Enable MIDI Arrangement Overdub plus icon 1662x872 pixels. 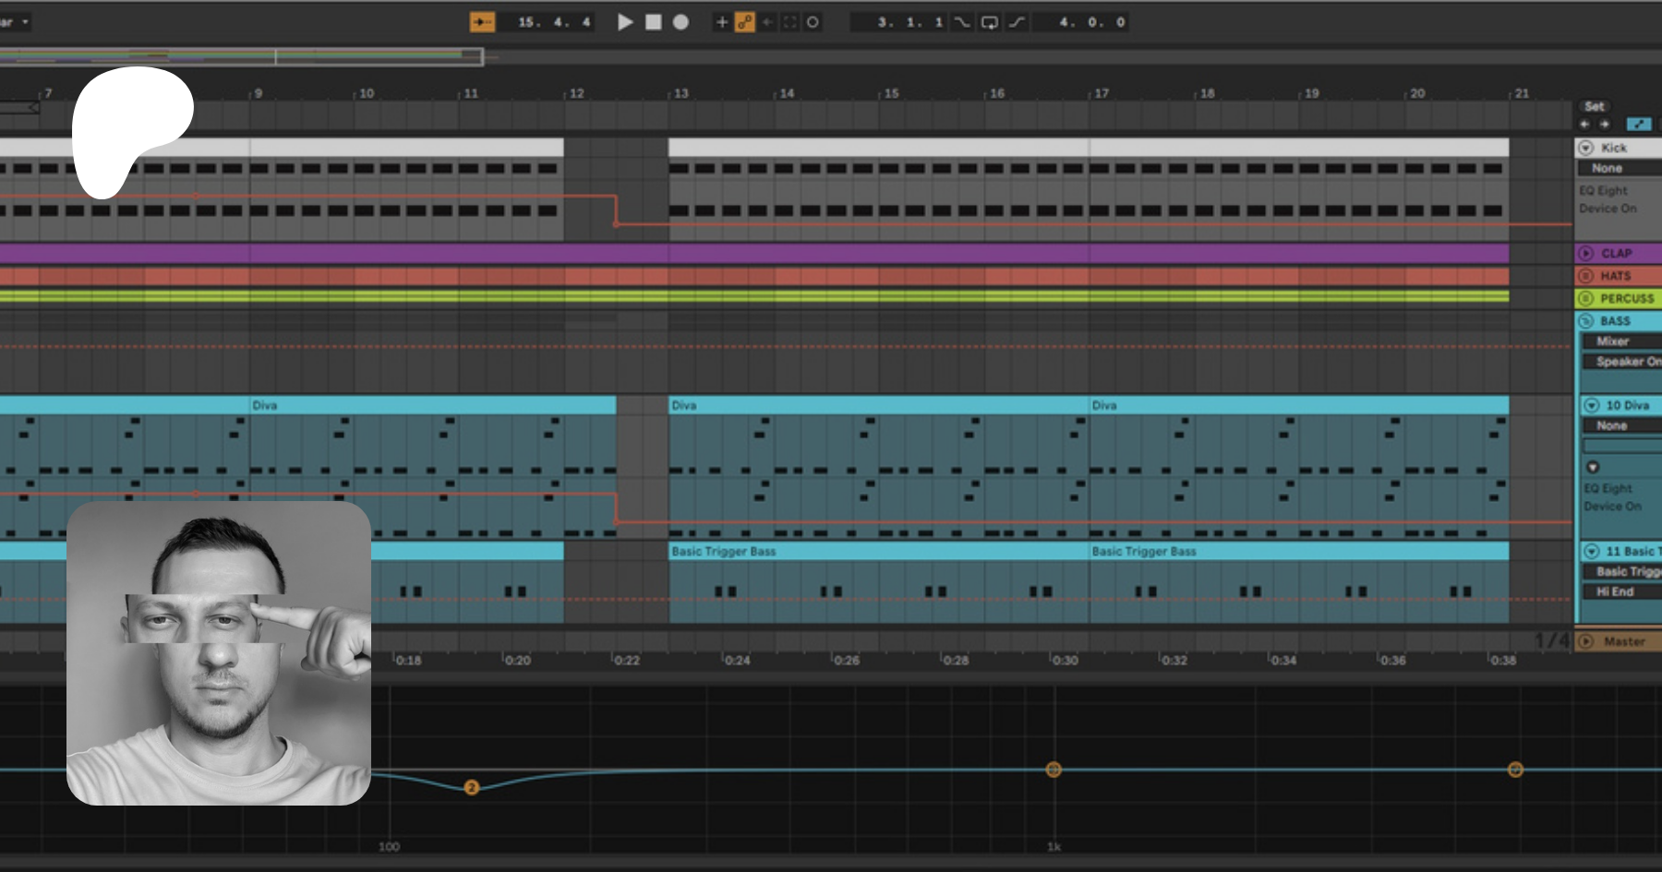pyautogui.click(x=722, y=22)
